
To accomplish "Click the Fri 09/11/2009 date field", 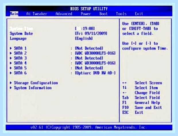I will [91, 33].
